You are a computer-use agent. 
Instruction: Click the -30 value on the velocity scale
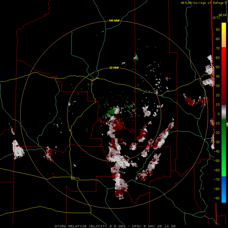[x=217, y=142]
